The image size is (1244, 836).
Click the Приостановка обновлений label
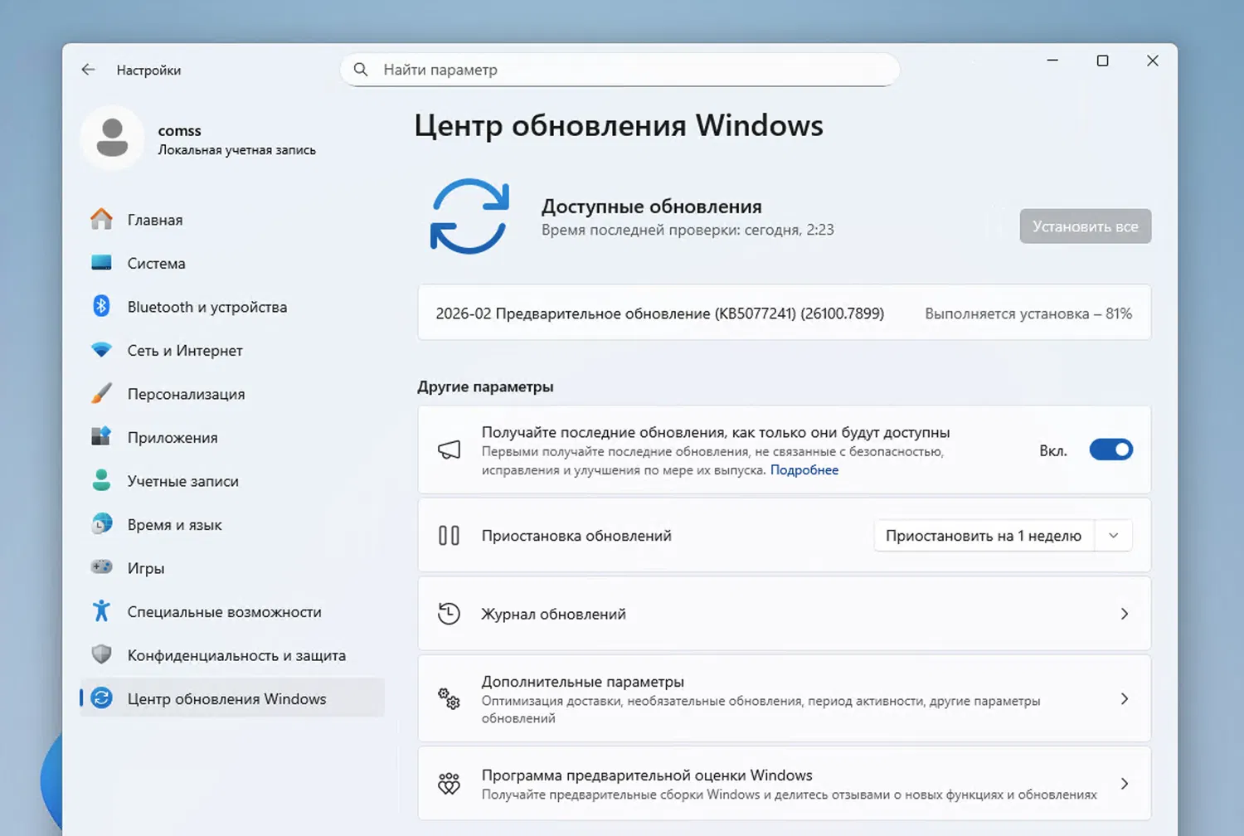pos(576,536)
